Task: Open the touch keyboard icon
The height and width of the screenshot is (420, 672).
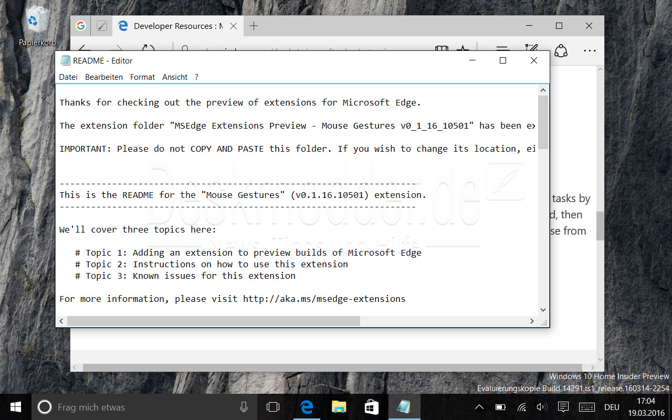Action: pos(586,407)
